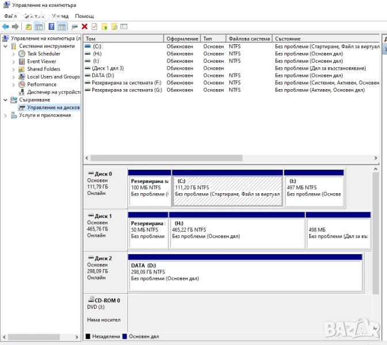This screenshot has height=345, width=387.
Task: Click the blue Help question mark icon
Action: [x=51, y=26]
